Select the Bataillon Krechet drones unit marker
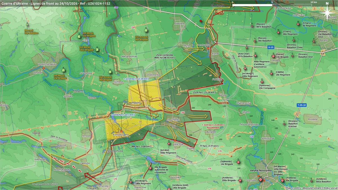Viewport: 338px width, 190px height. click(284, 124)
